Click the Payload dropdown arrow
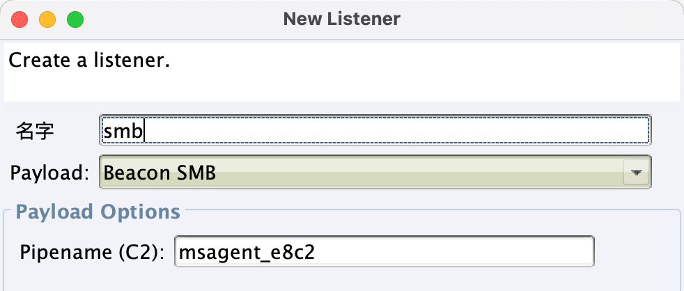684x291 pixels. 637,173
